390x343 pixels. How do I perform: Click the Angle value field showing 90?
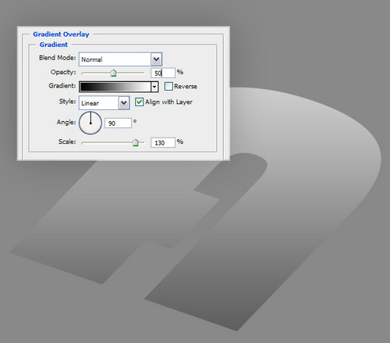point(118,123)
